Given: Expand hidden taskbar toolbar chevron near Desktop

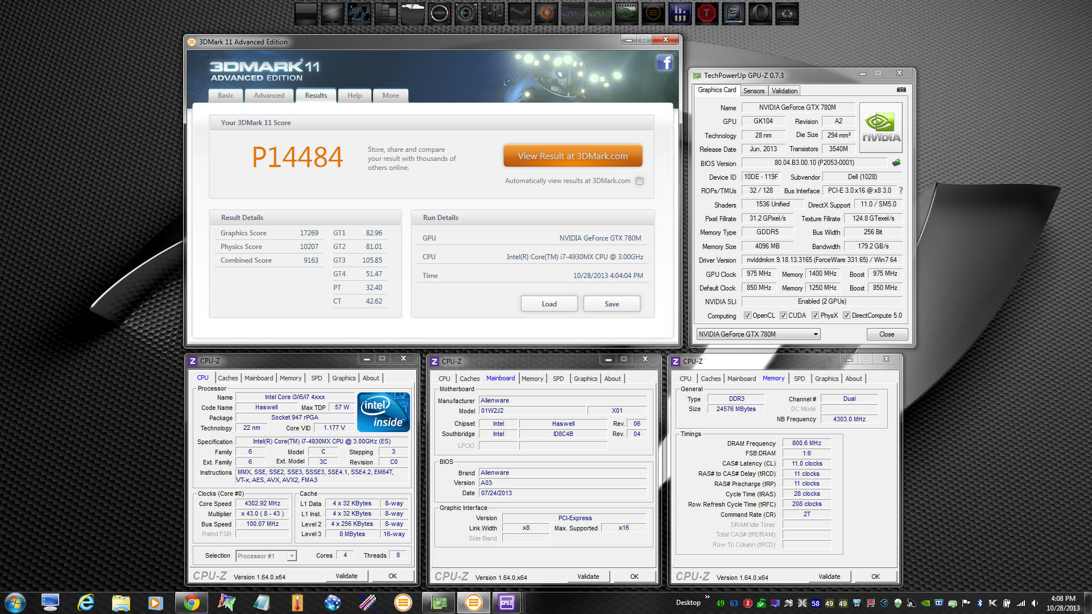Looking at the screenshot, I should pos(707,597).
